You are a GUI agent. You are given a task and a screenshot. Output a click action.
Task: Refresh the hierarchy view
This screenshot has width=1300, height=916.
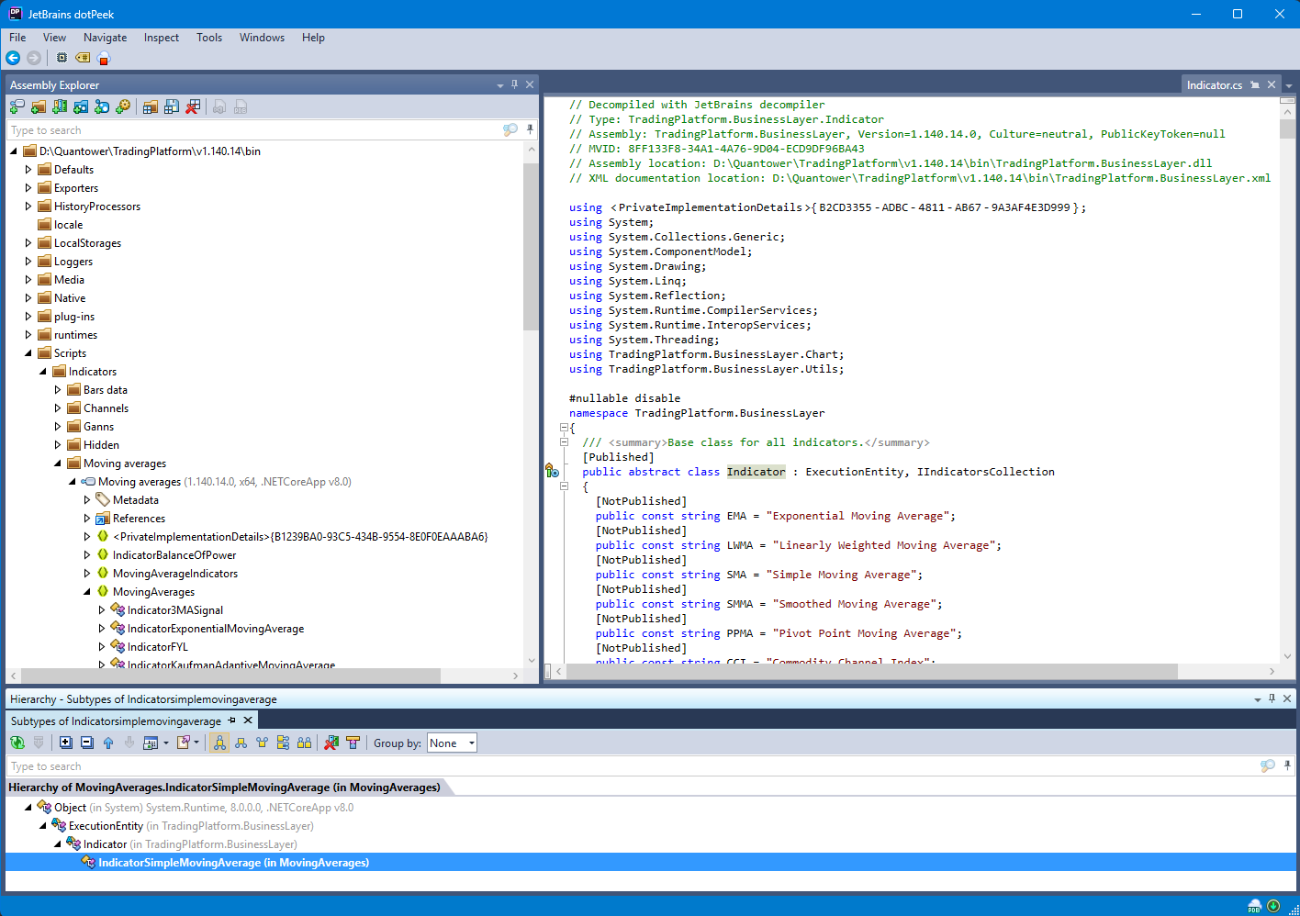click(x=17, y=743)
